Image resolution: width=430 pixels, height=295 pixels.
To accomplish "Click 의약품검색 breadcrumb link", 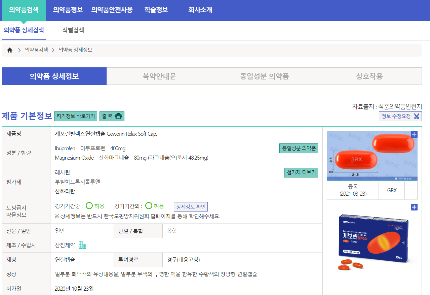I will (x=36, y=50).
